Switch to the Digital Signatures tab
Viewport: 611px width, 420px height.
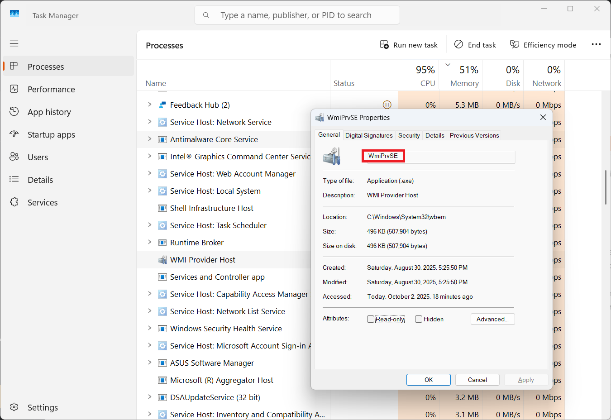(x=369, y=135)
